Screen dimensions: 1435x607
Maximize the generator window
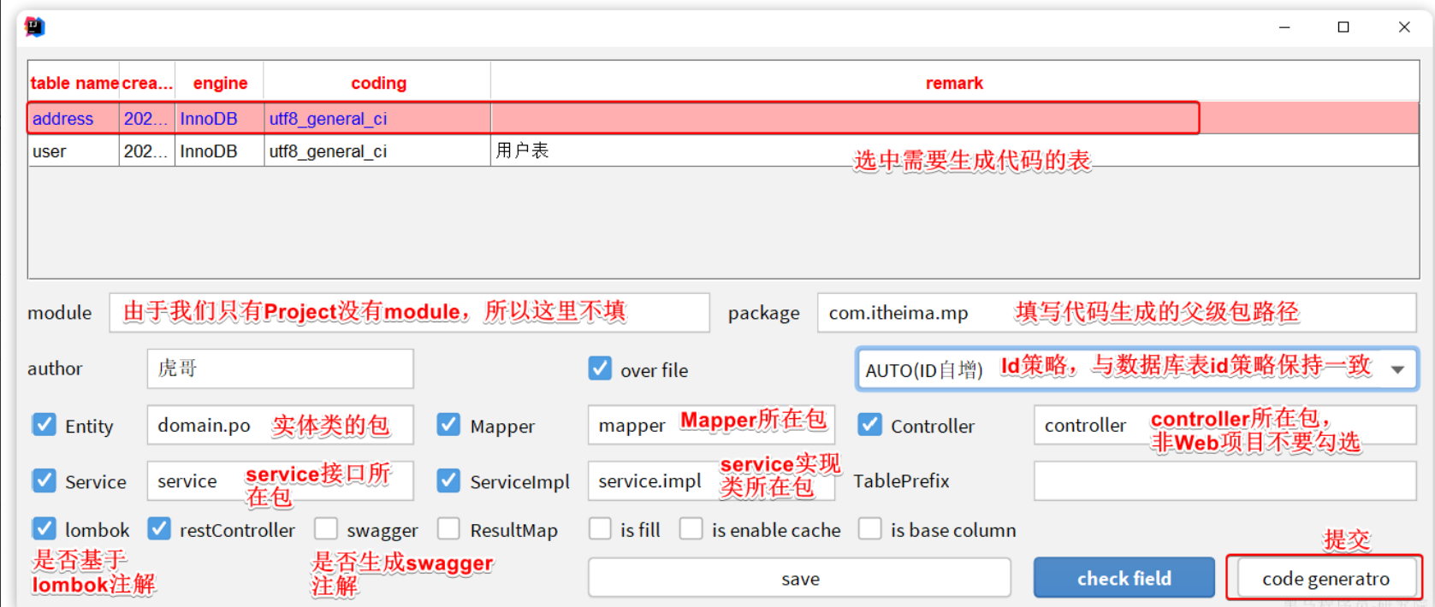coord(1343,27)
